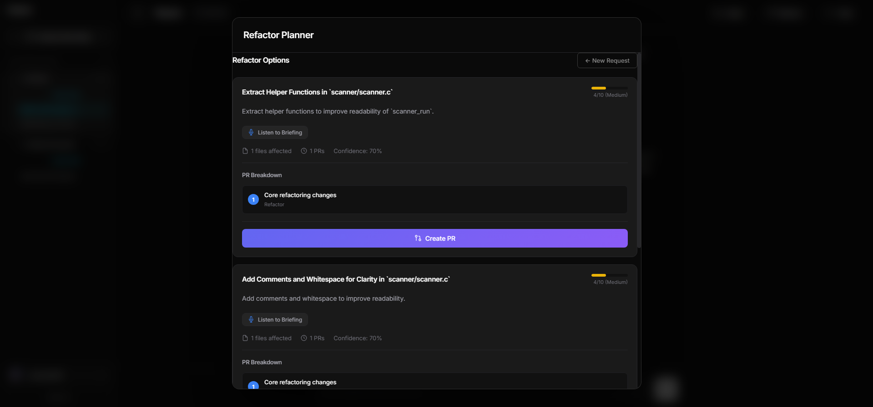Click the microphone icon in the second card
Screen dimensions: 873x407
(x=251, y=319)
